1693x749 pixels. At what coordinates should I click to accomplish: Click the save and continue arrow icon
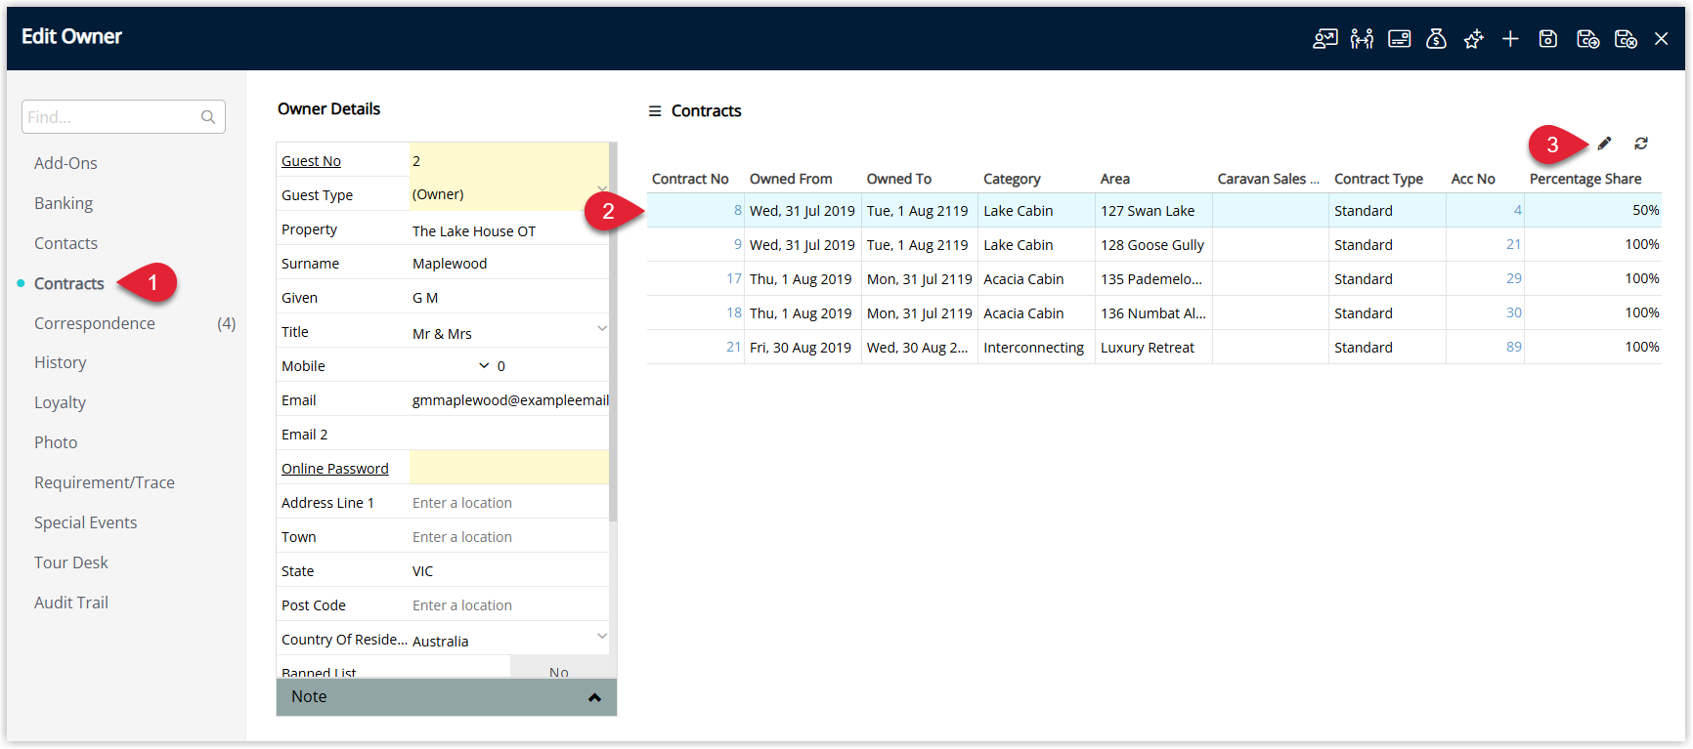click(x=1587, y=39)
